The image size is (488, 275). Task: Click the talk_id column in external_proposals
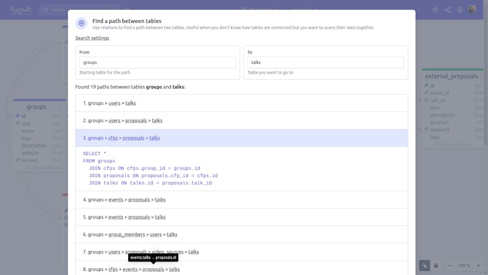click(x=437, y=100)
